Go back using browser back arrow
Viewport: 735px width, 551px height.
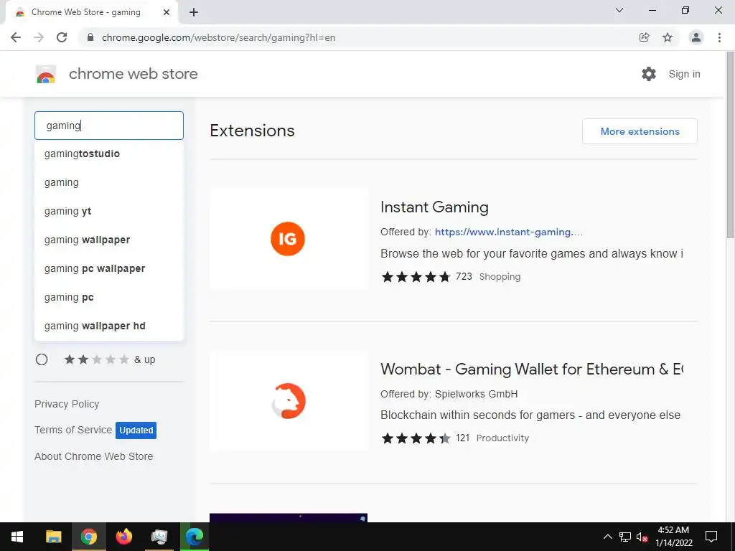(x=16, y=37)
